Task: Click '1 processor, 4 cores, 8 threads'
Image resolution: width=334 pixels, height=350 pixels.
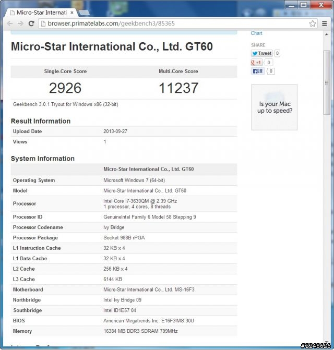Action: pyautogui.click(x=137, y=207)
